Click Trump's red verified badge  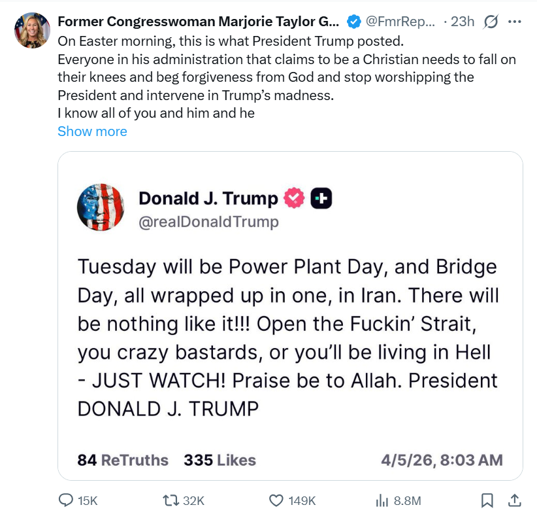(x=294, y=198)
